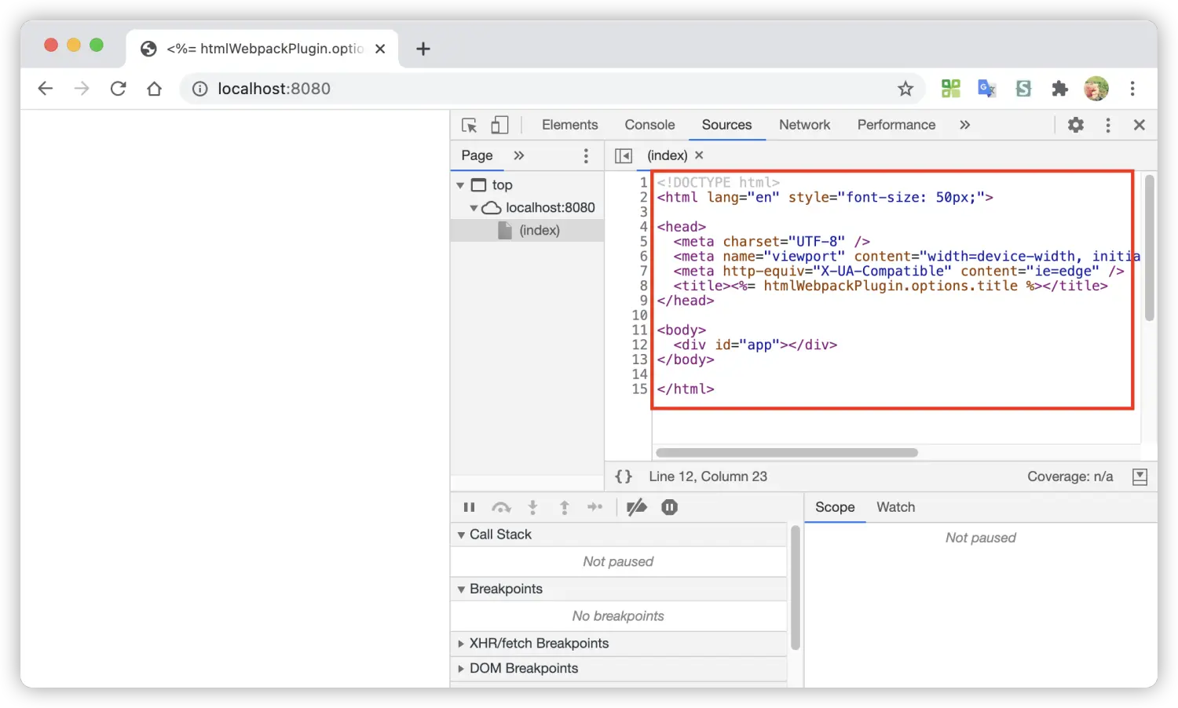
Task: Click the editor vertical scrollbar thumb
Action: click(1150, 248)
